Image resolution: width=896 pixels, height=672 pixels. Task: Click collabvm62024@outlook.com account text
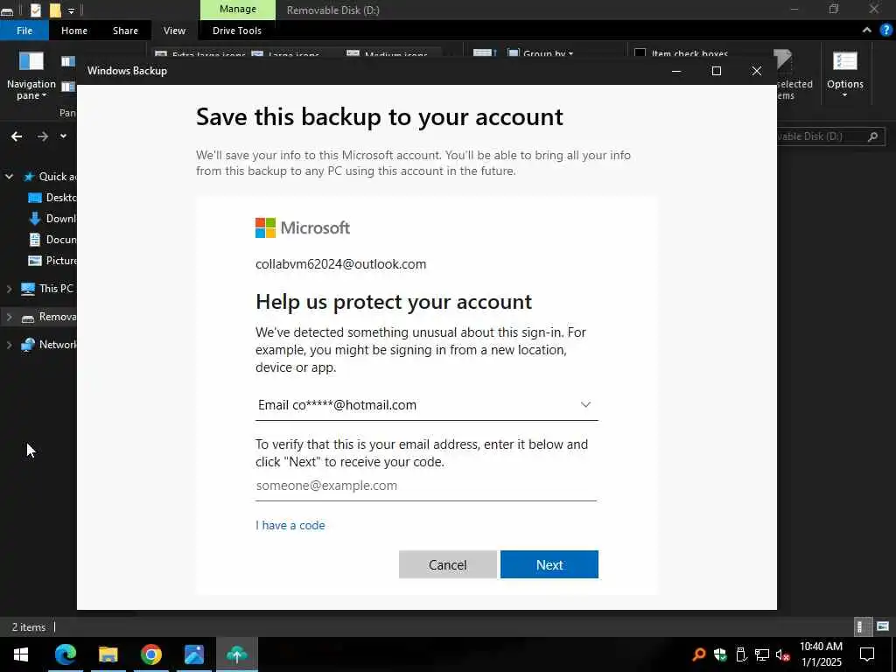coord(340,264)
